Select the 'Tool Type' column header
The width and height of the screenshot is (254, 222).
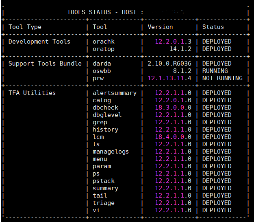coord(25,27)
